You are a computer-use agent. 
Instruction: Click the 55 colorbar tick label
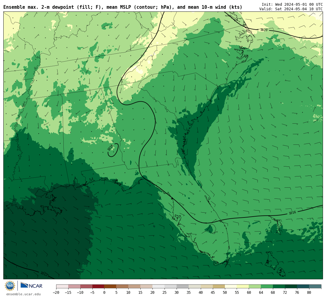coord(237,293)
